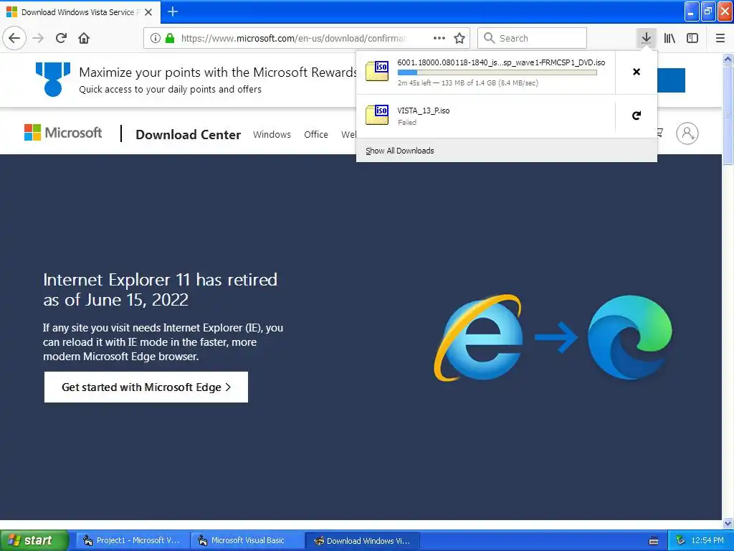Click the FRMCSP1_DVD.iso file icon
Screen dimensions: 734x551
point(377,71)
